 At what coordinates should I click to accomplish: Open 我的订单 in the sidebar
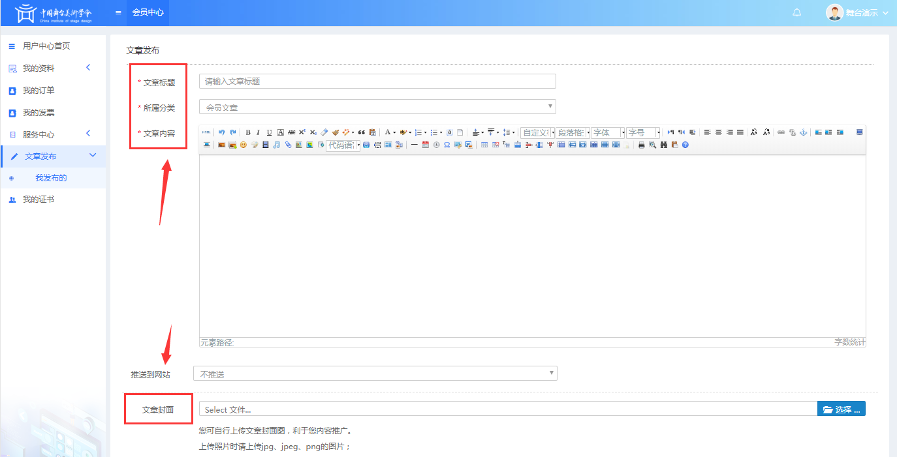tap(39, 91)
